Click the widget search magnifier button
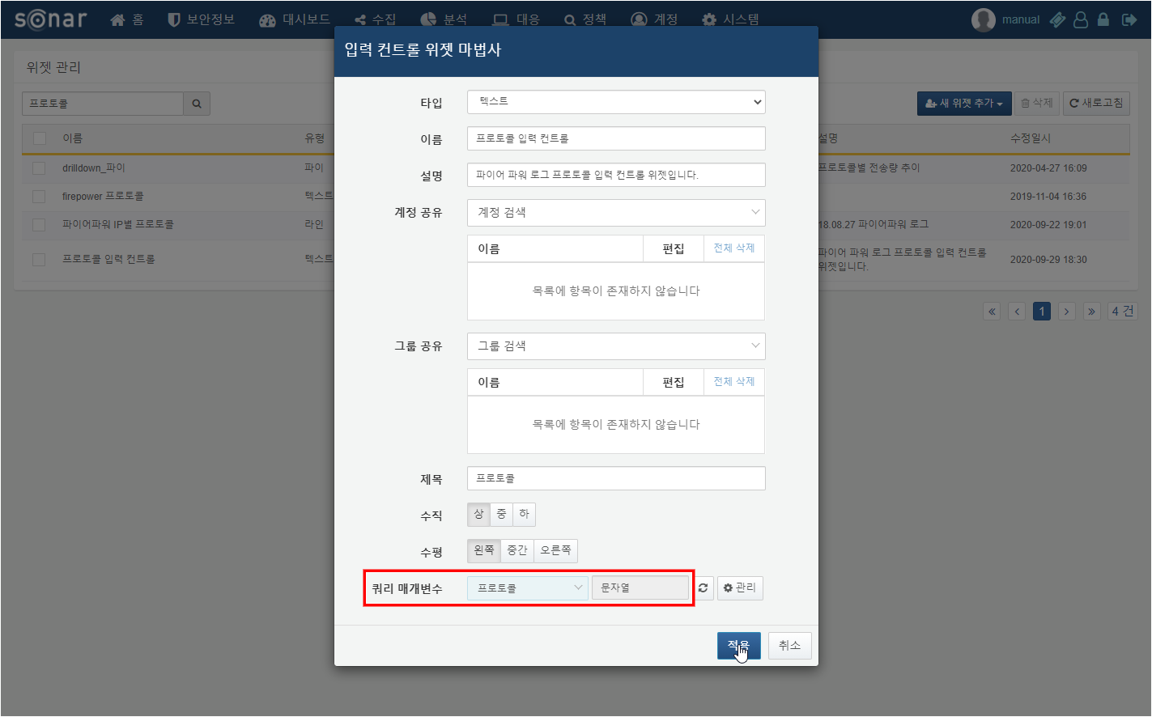Screen dimensions: 1152x717 click(197, 104)
